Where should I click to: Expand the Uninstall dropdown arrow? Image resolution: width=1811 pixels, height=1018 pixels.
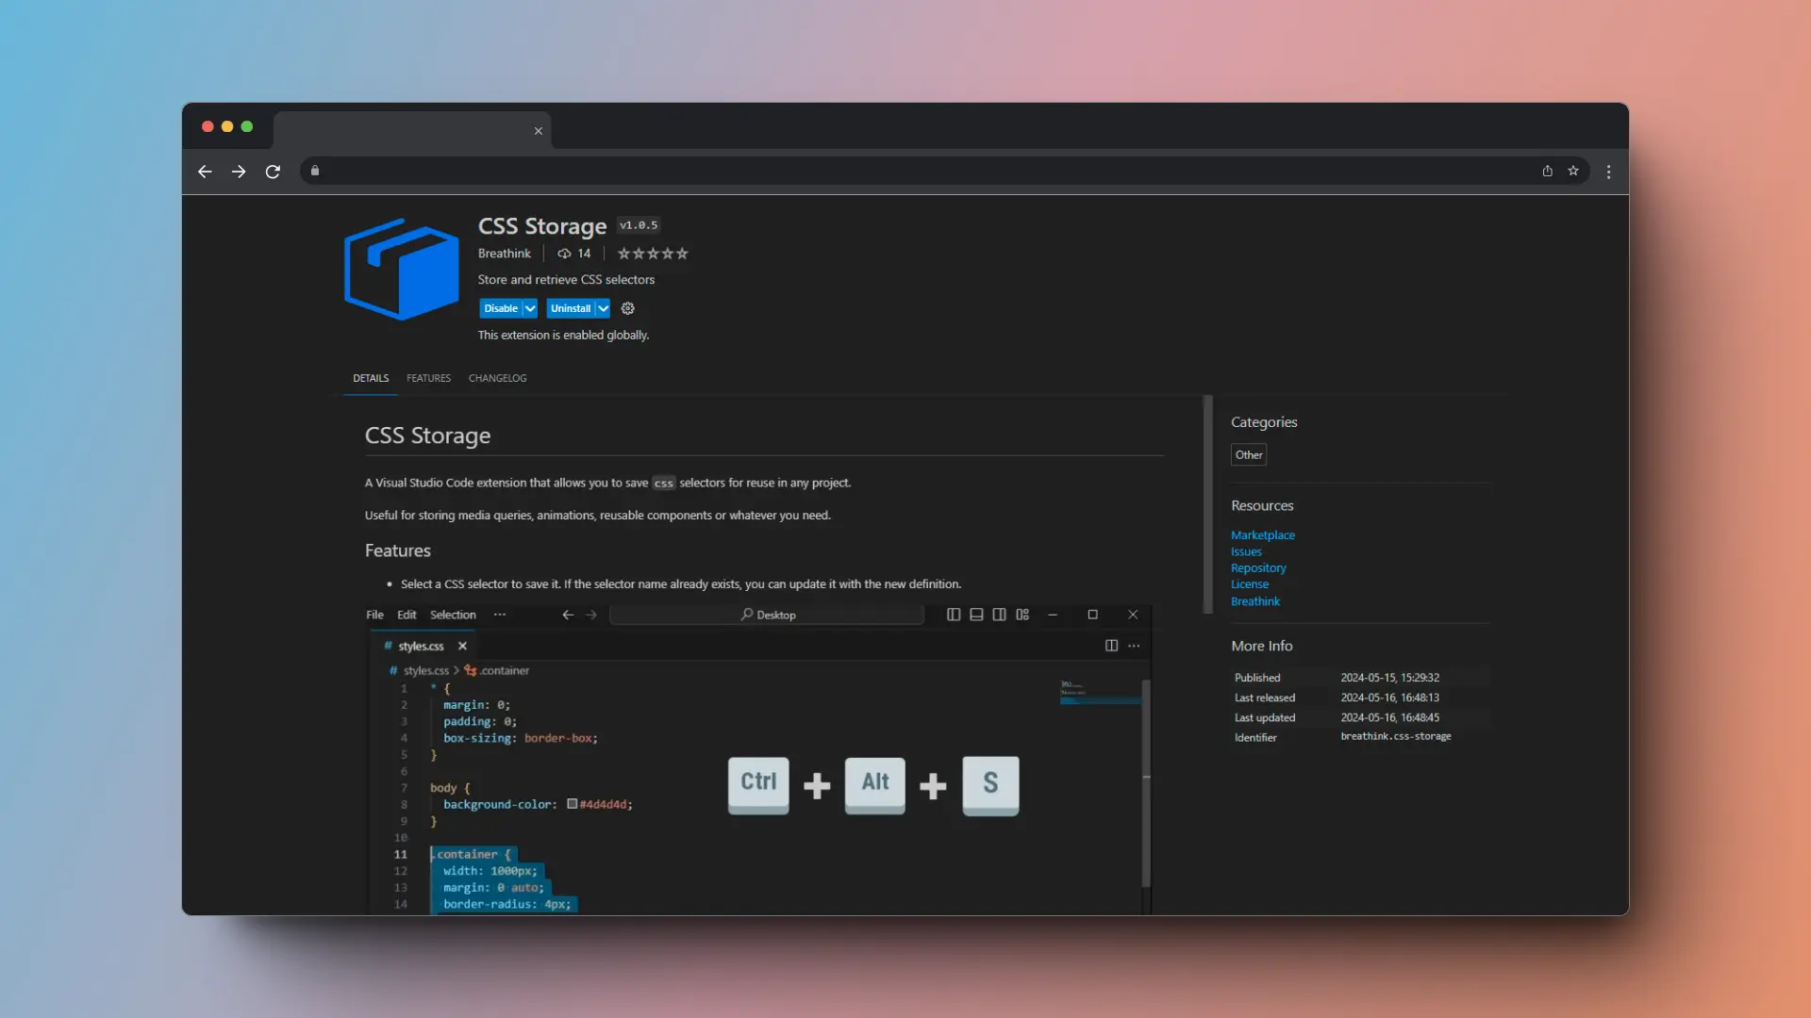(603, 308)
